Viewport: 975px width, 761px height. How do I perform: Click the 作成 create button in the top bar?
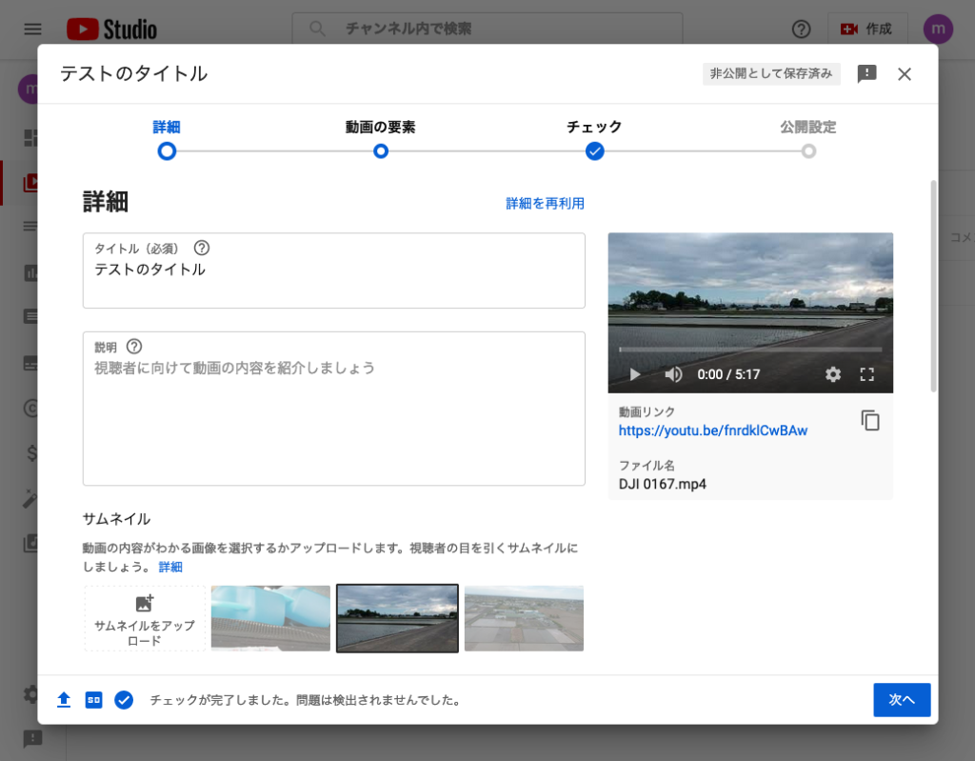pos(866,30)
